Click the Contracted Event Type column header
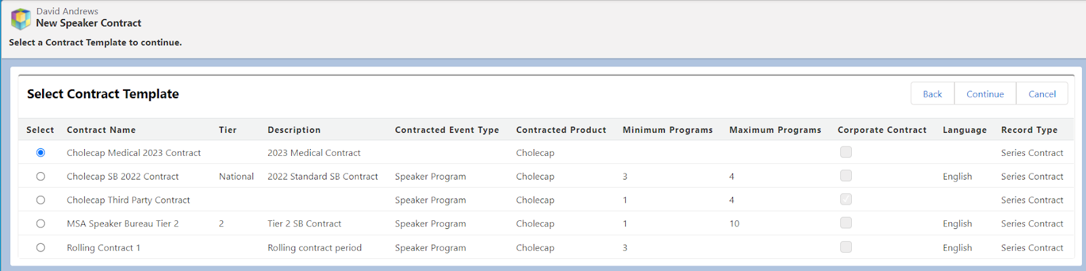This screenshot has height=271, width=1086. (x=447, y=130)
